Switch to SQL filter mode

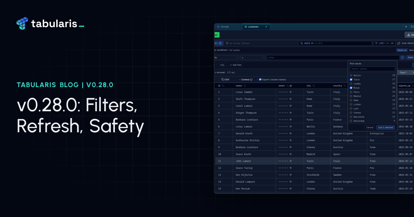222,65
